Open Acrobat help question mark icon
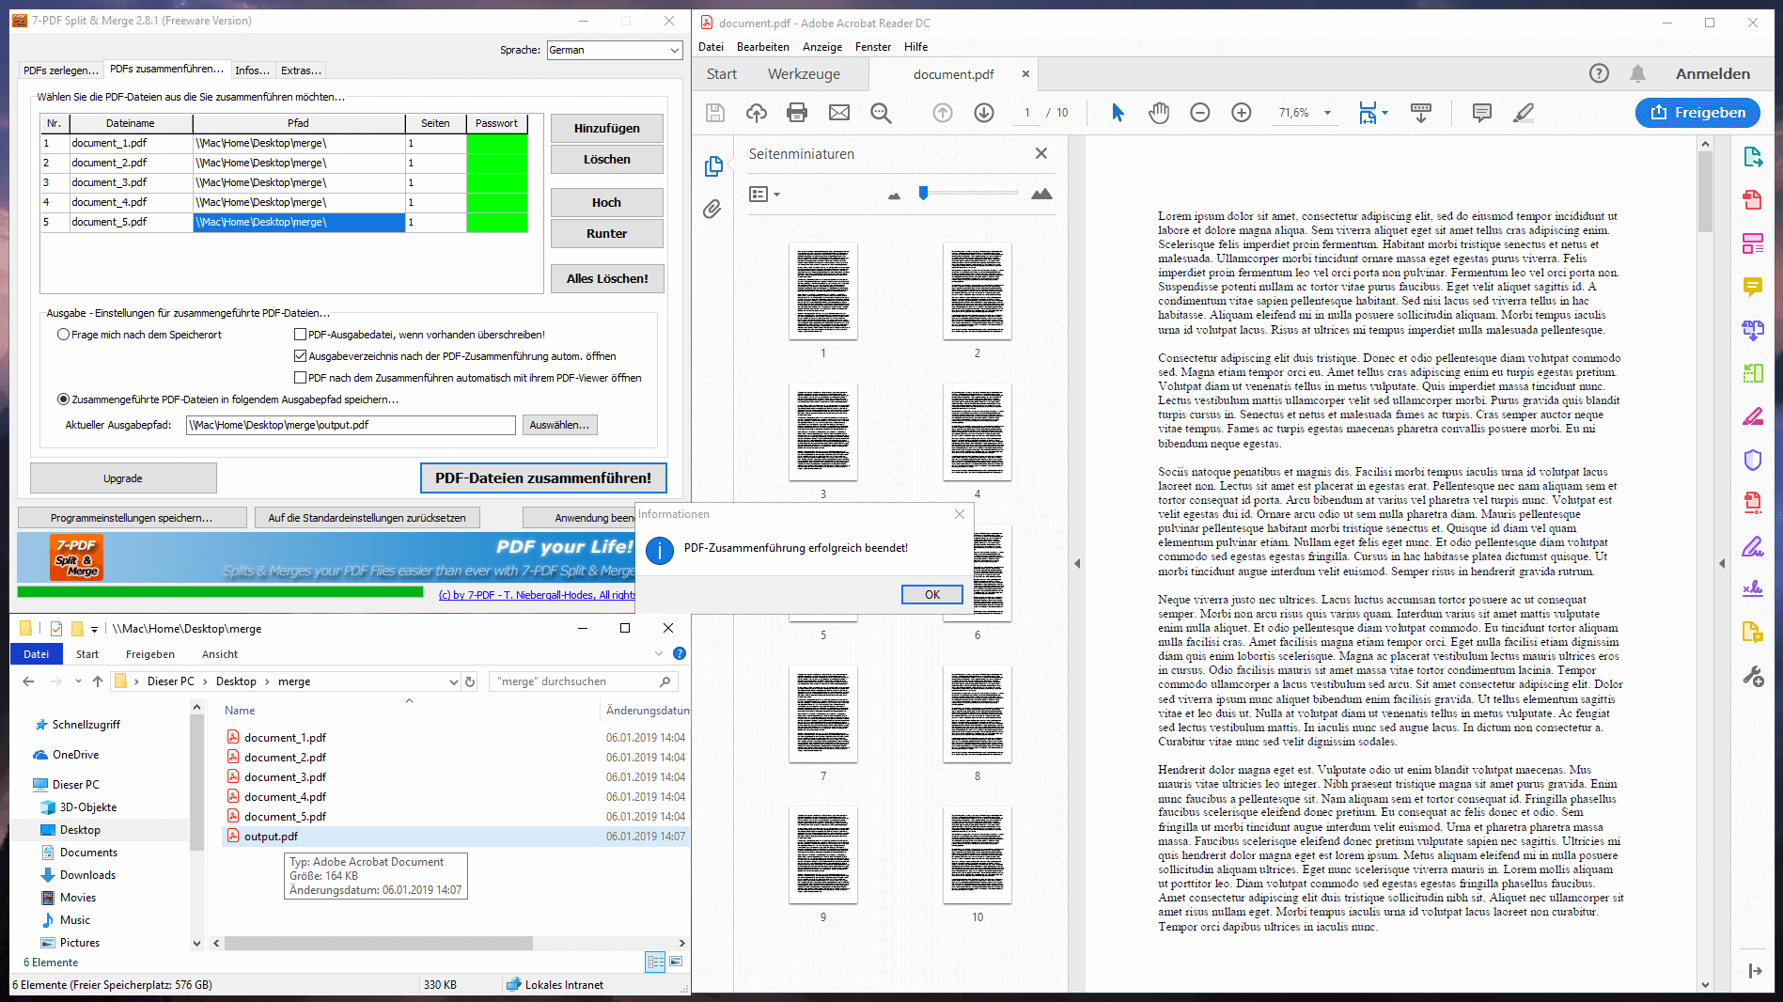The width and height of the screenshot is (1783, 1002). (x=1599, y=73)
